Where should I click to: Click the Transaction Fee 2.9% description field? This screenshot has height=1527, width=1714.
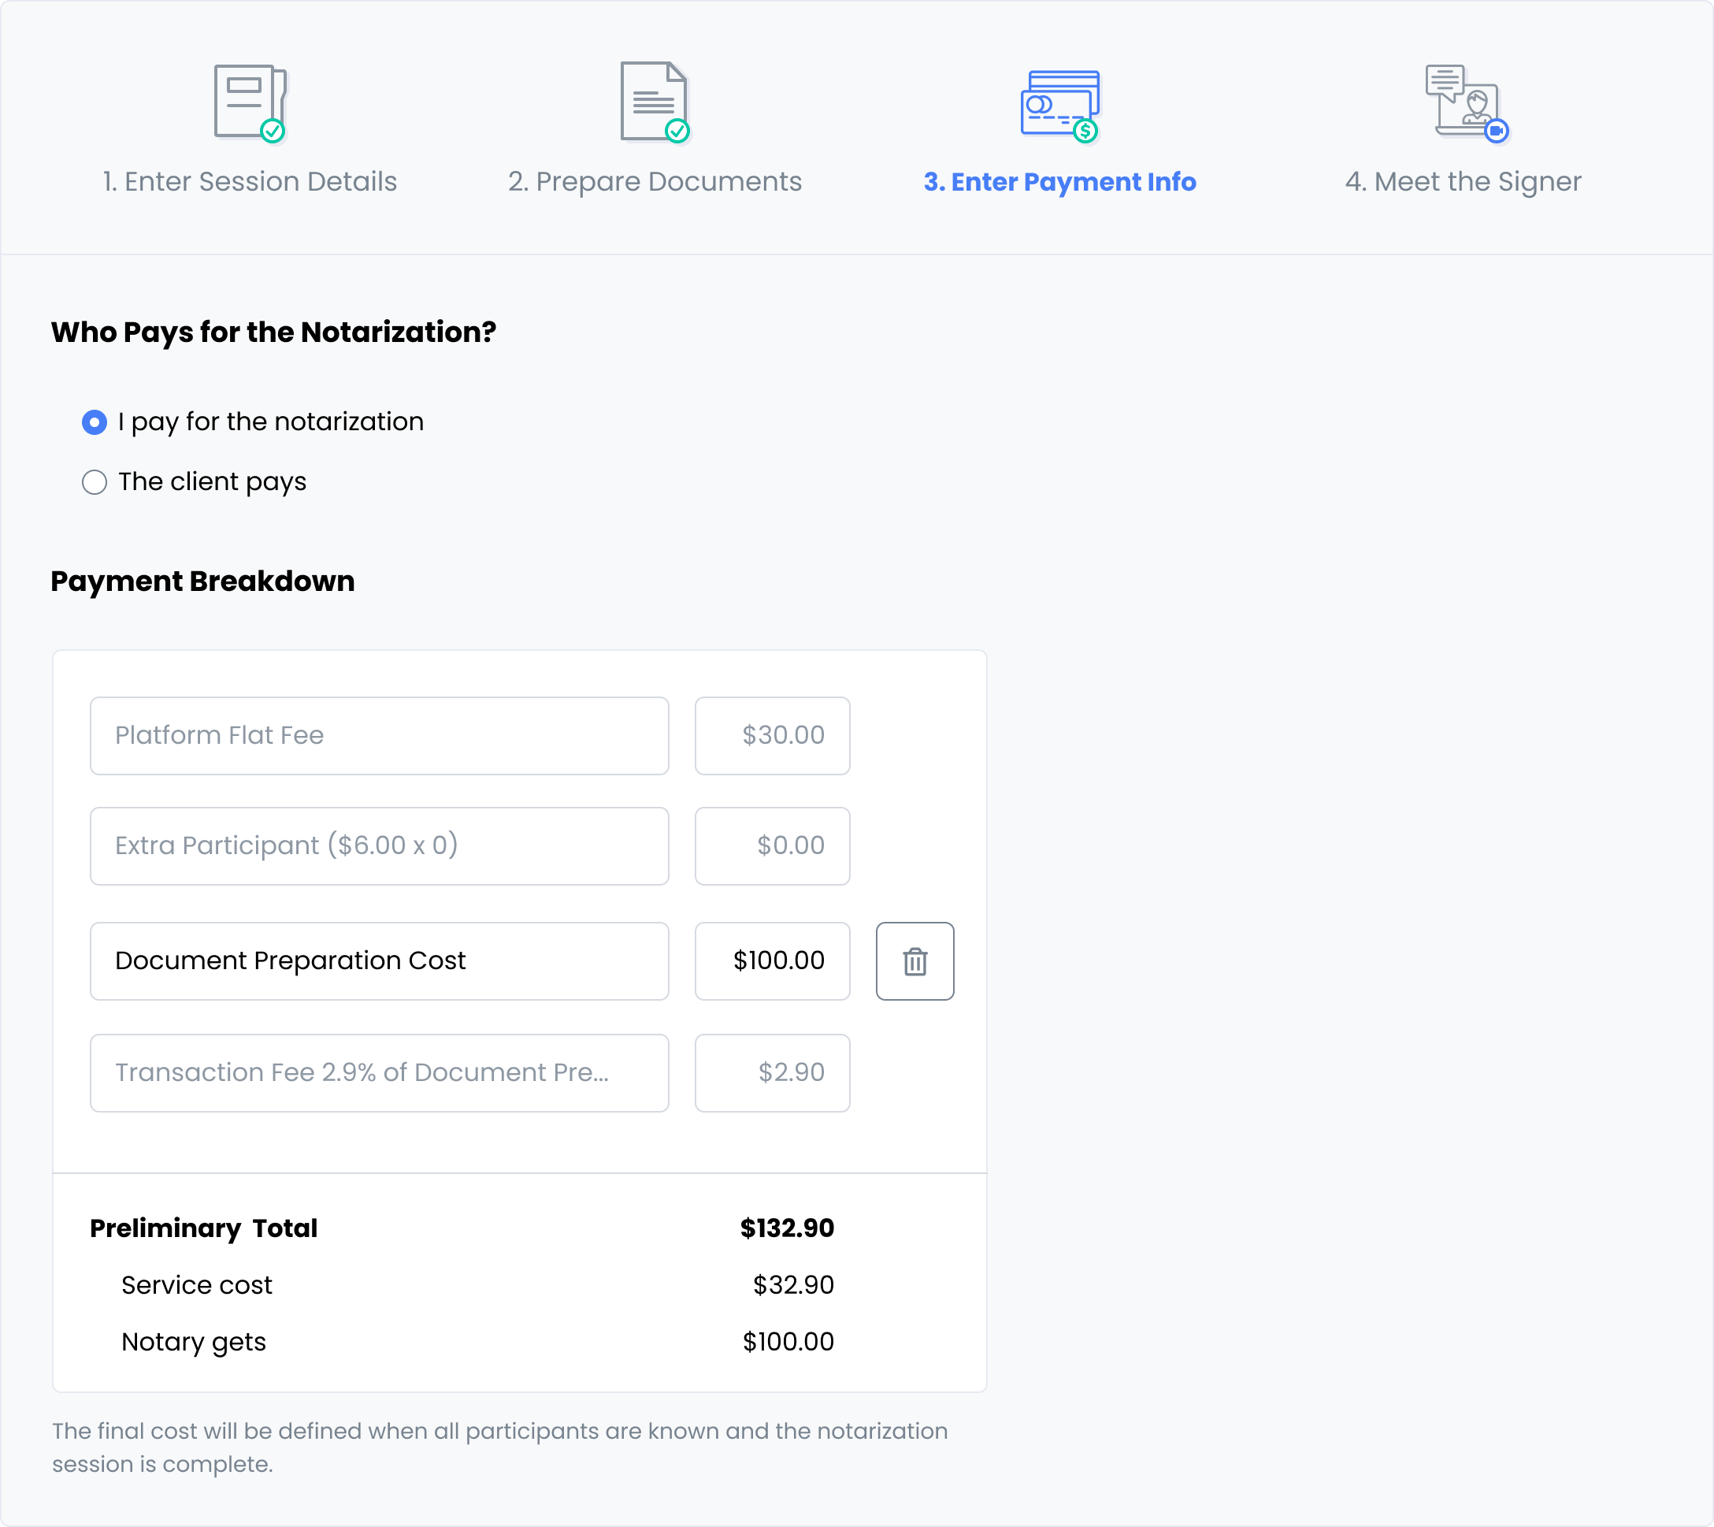tap(379, 1072)
